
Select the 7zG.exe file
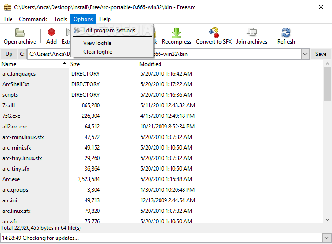coord(11,116)
